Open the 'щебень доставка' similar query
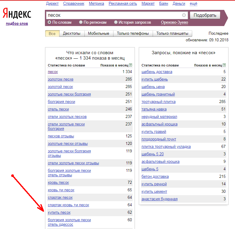This screenshot has height=229, width=235. click(x=157, y=72)
